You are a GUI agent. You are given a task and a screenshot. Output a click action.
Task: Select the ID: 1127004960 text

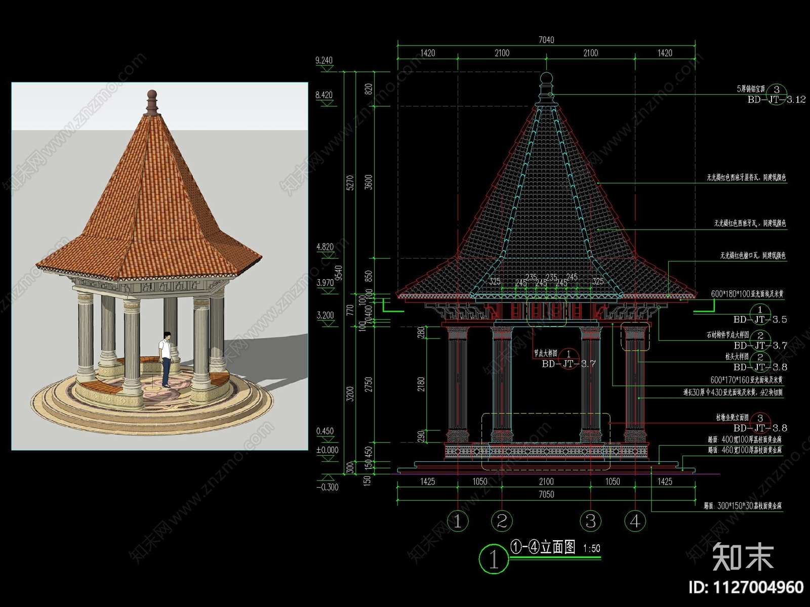[747, 587]
